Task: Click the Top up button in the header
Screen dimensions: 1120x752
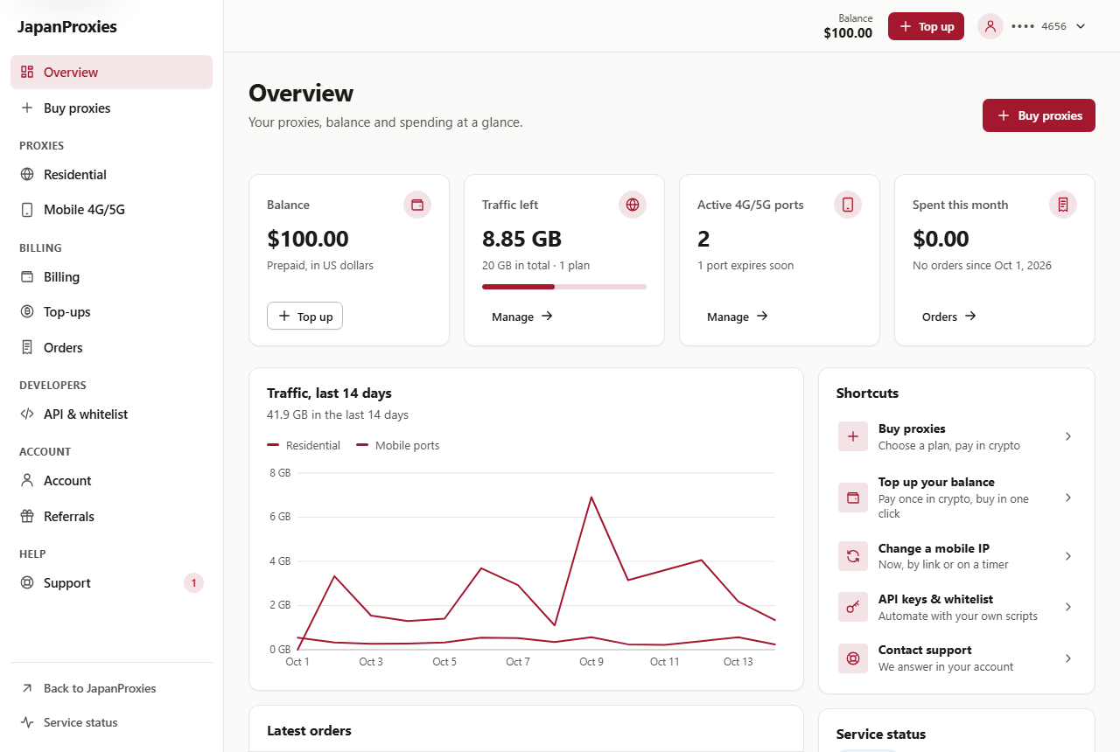Action: pos(926,26)
